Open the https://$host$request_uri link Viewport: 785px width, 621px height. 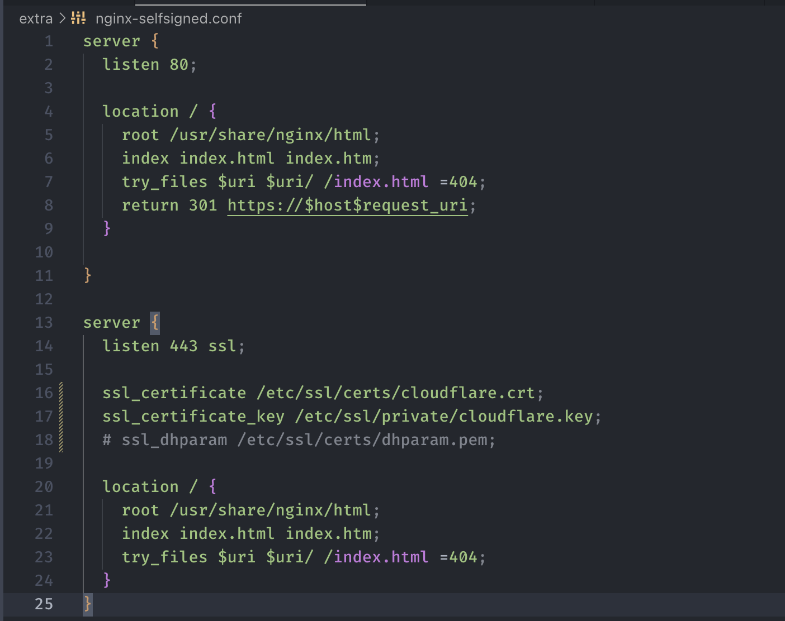(347, 206)
